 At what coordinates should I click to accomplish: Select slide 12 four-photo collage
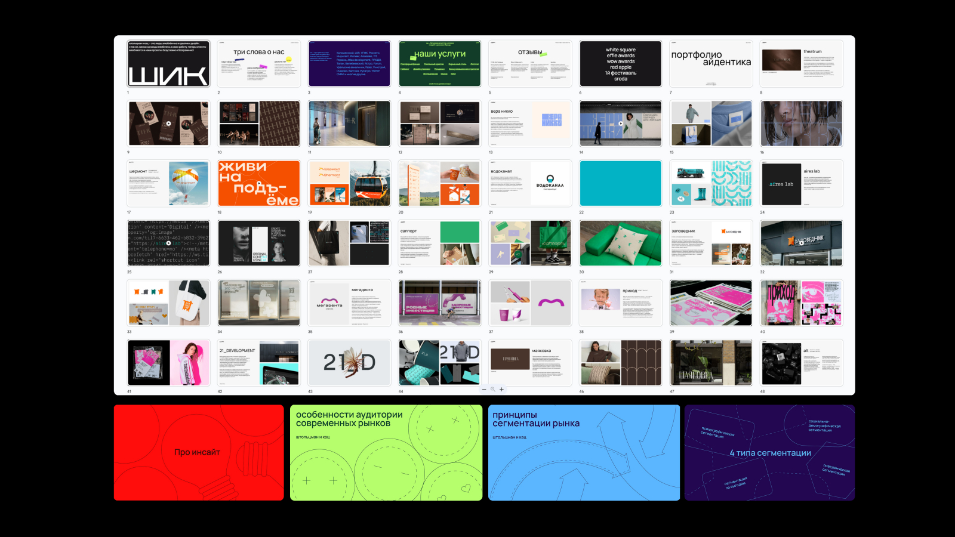[x=440, y=124]
